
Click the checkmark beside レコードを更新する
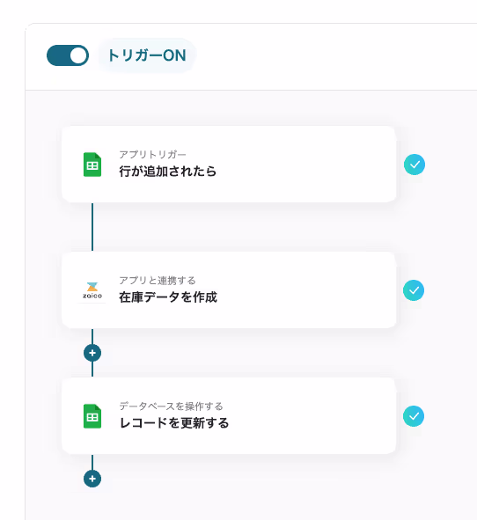[414, 416]
